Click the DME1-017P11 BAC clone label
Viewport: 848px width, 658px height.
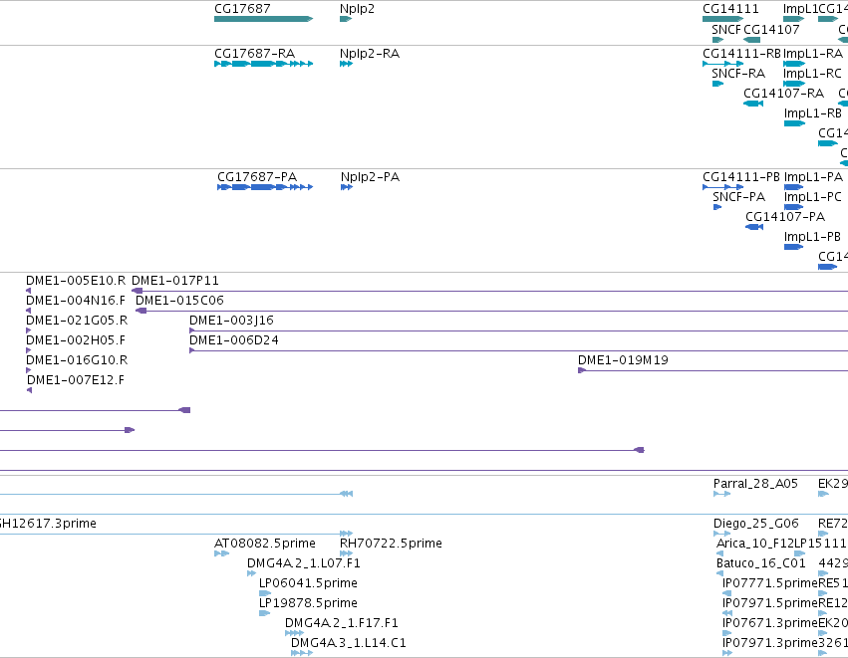point(175,281)
